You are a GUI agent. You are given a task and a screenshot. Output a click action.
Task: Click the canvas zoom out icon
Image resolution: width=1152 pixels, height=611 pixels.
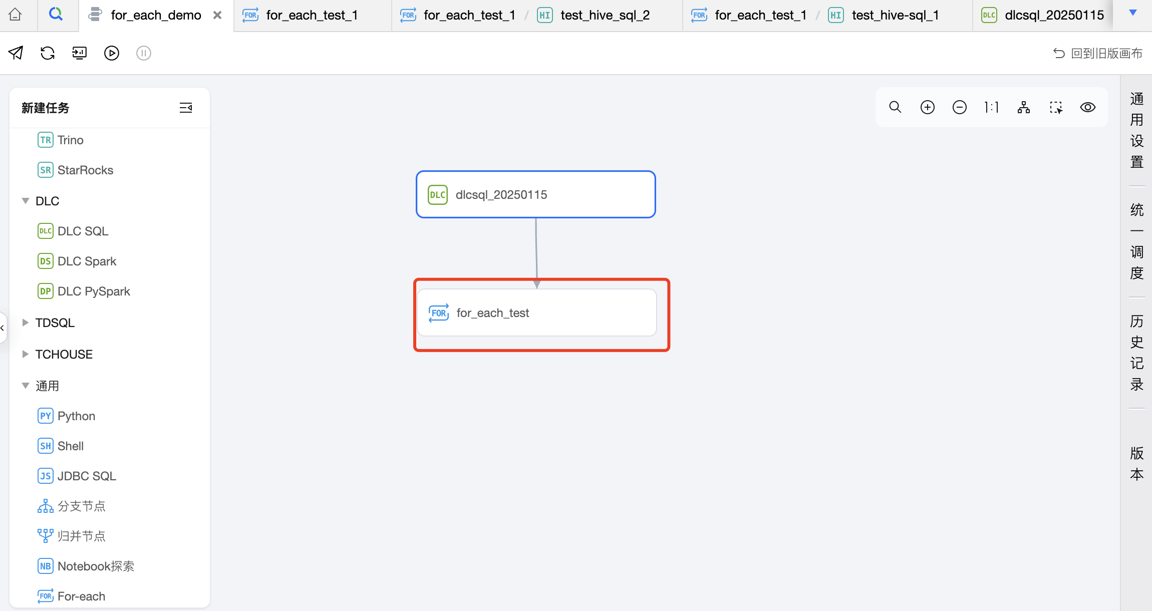click(x=959, y=107)
